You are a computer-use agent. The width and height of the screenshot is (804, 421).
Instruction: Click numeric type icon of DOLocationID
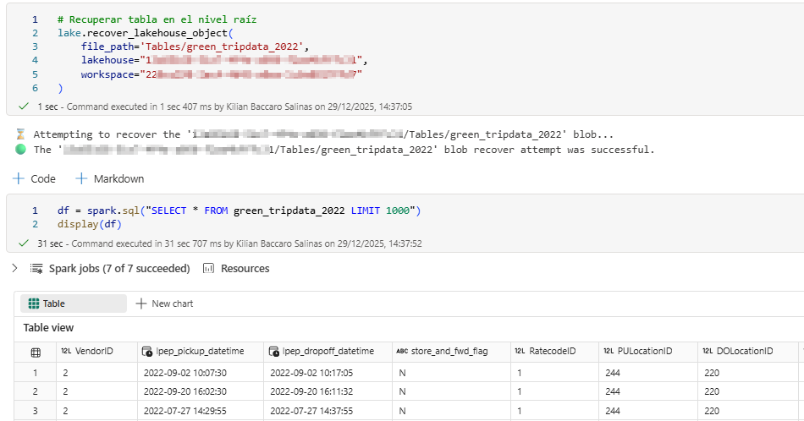(708, 352)
